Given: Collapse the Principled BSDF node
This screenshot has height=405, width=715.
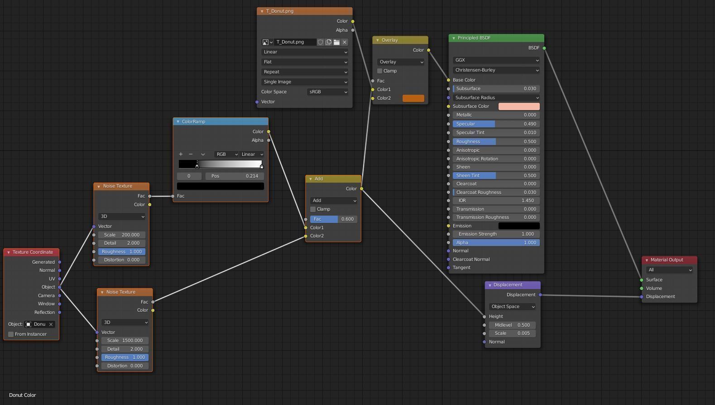Looking at the screenshot, I should click(454, 38).
